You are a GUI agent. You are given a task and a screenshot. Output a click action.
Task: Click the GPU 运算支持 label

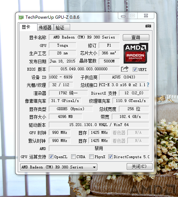point(33,157)
